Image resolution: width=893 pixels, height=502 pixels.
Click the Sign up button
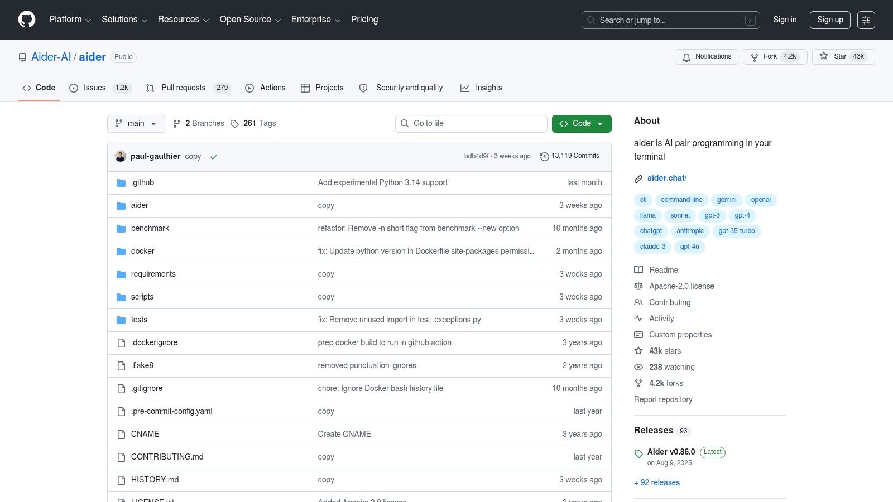point(830,20)
